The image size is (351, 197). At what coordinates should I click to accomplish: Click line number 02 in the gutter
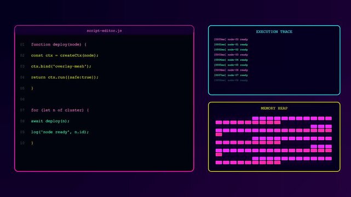point(22,55)
